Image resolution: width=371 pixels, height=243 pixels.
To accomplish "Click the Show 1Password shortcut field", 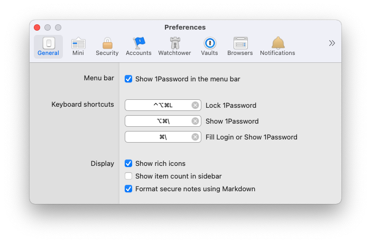I will tap(159, 121).
